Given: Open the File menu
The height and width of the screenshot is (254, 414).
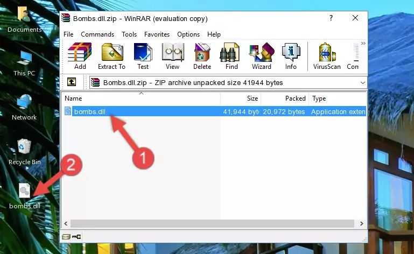Looking at the screenshot, I should click(x=68, y=34).
